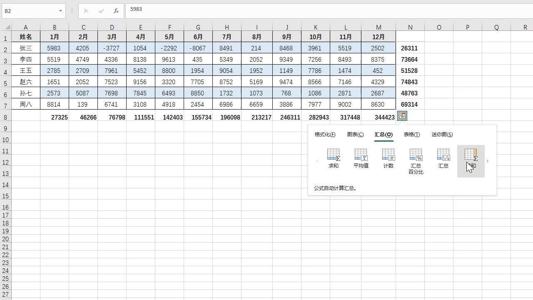This screenshot has height=300, width=533.
Task: Click cell with value 9613
Action: [169, 59]
